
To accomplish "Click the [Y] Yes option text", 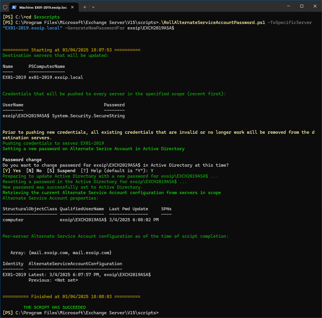I will (x=12, y=171).
